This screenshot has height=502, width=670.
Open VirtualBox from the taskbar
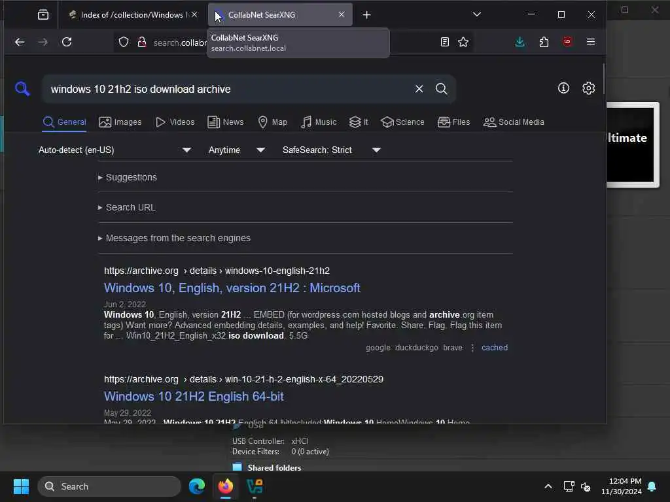coord(255,486)
